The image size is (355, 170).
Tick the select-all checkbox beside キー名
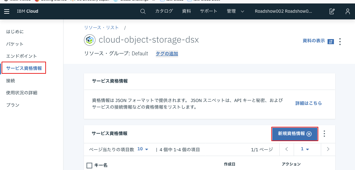[x=89, y=166]
